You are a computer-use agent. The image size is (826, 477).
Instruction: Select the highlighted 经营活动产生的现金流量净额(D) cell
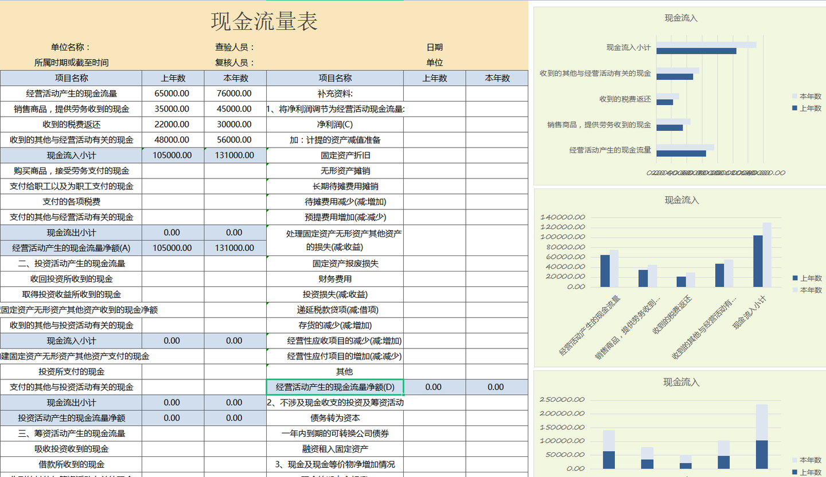pyautogui.click(x=337, y=387)
